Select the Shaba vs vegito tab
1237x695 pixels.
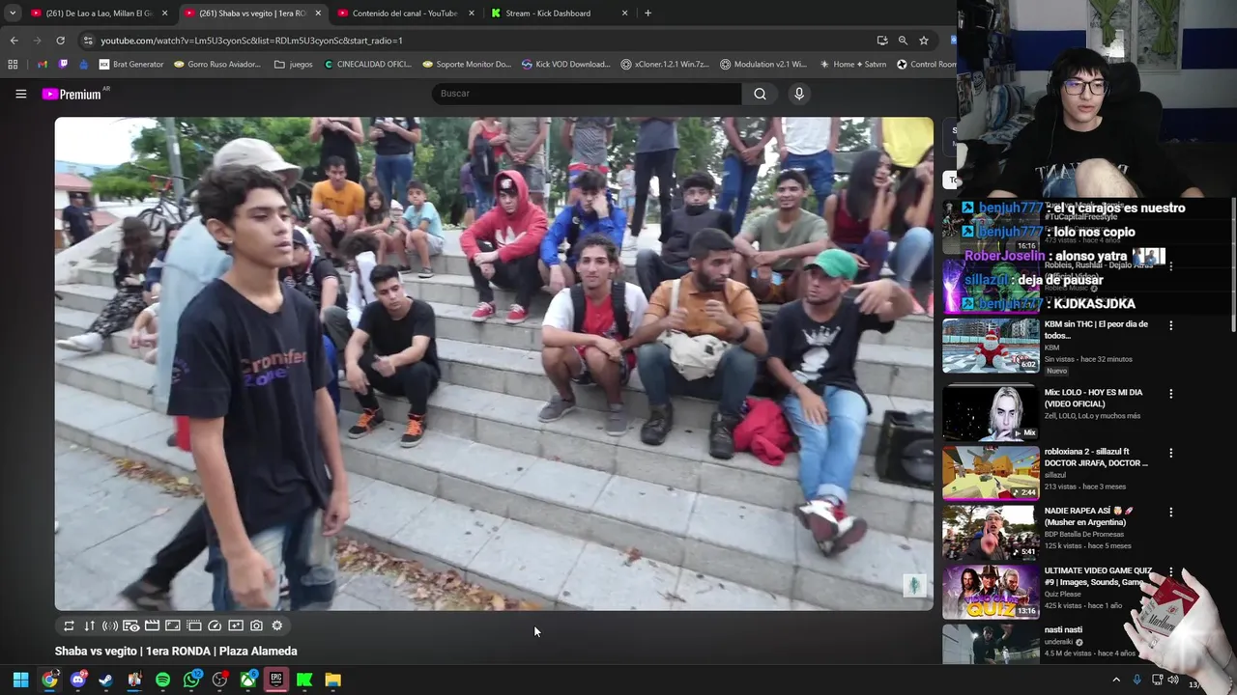pos(253,14)
